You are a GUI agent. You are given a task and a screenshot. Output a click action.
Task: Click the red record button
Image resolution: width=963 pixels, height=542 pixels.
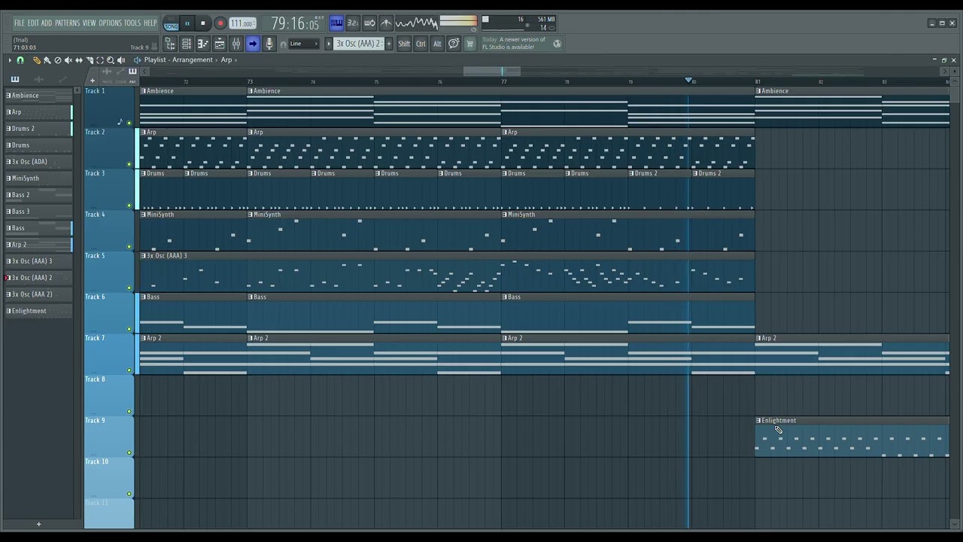(x=220, y=23)
